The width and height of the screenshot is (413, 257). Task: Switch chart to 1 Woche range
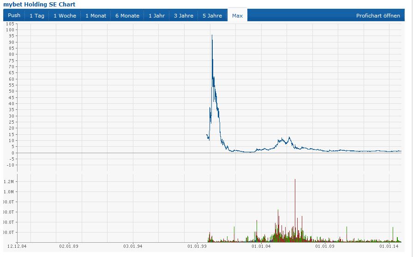pyautogui.click(x=65, y=16)
